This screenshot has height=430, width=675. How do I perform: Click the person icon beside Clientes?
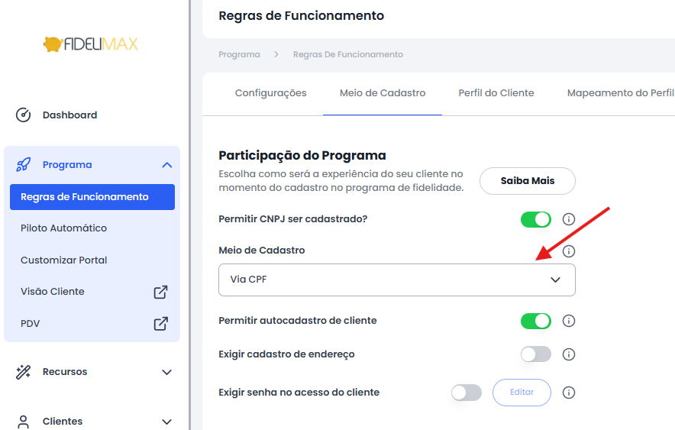[x=23, y=422]
